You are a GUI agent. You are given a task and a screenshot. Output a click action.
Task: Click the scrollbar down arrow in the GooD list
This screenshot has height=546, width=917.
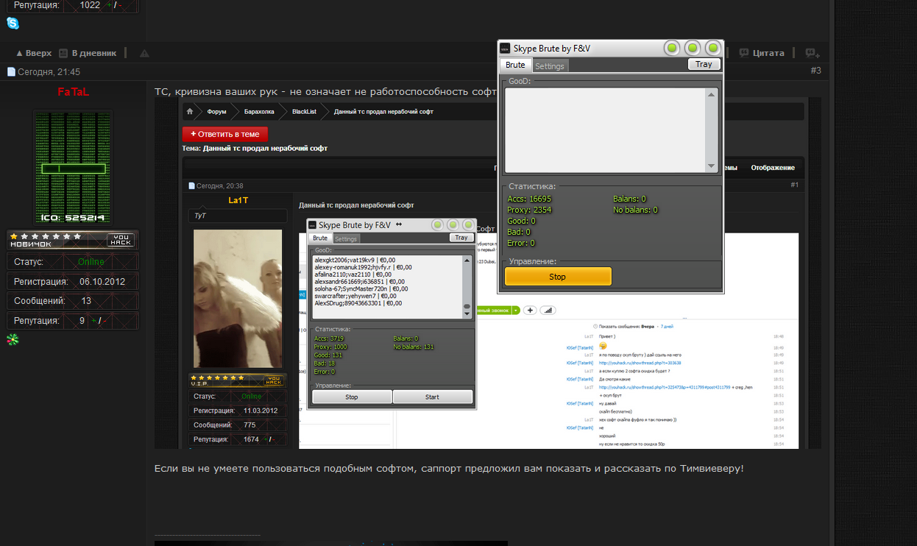click(712, 166)
